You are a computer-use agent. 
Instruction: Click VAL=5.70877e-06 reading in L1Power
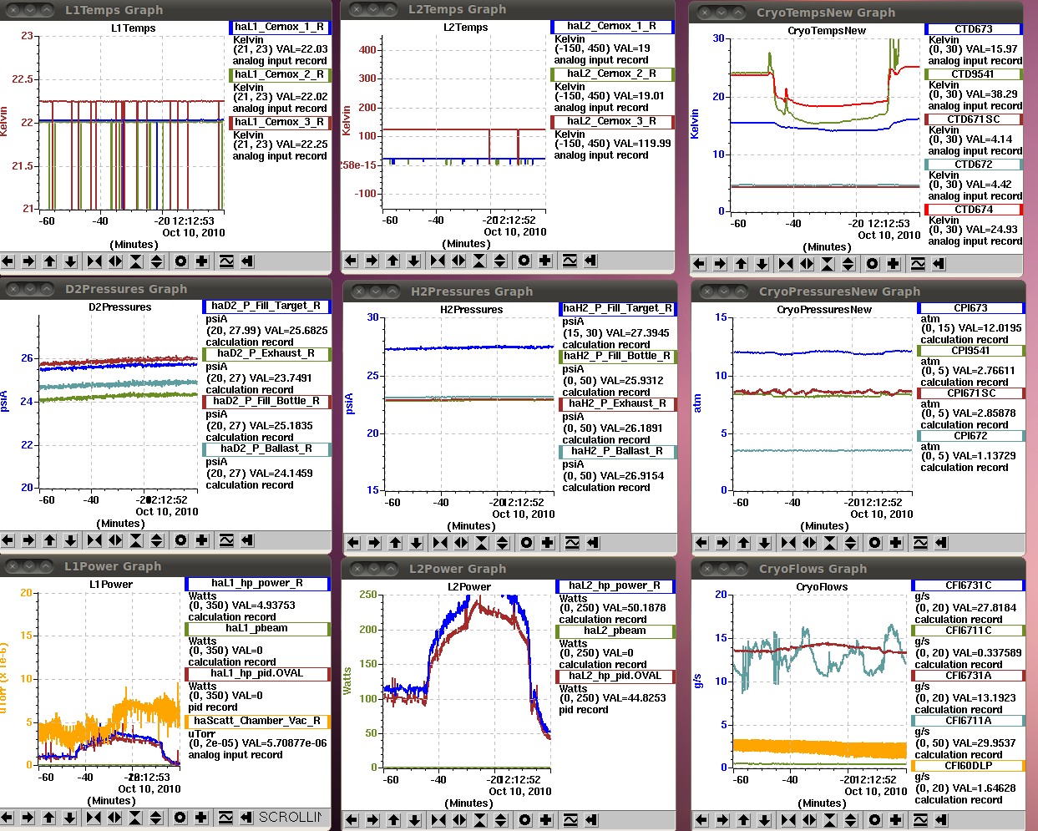click(x=276, y=743)
